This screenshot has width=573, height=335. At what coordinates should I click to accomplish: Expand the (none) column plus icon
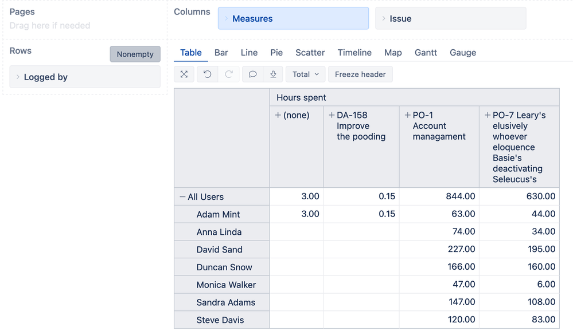(278, 115)
